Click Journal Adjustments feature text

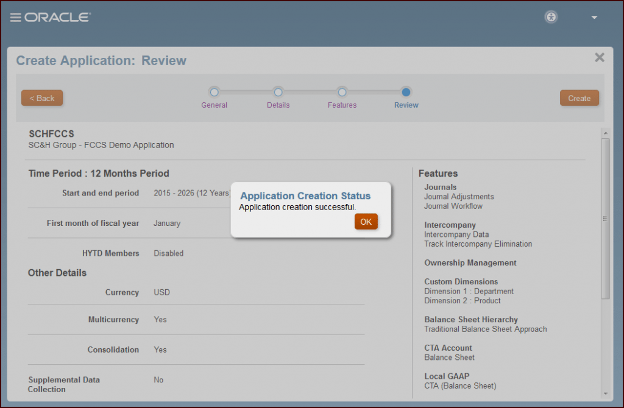click(459, 197)
